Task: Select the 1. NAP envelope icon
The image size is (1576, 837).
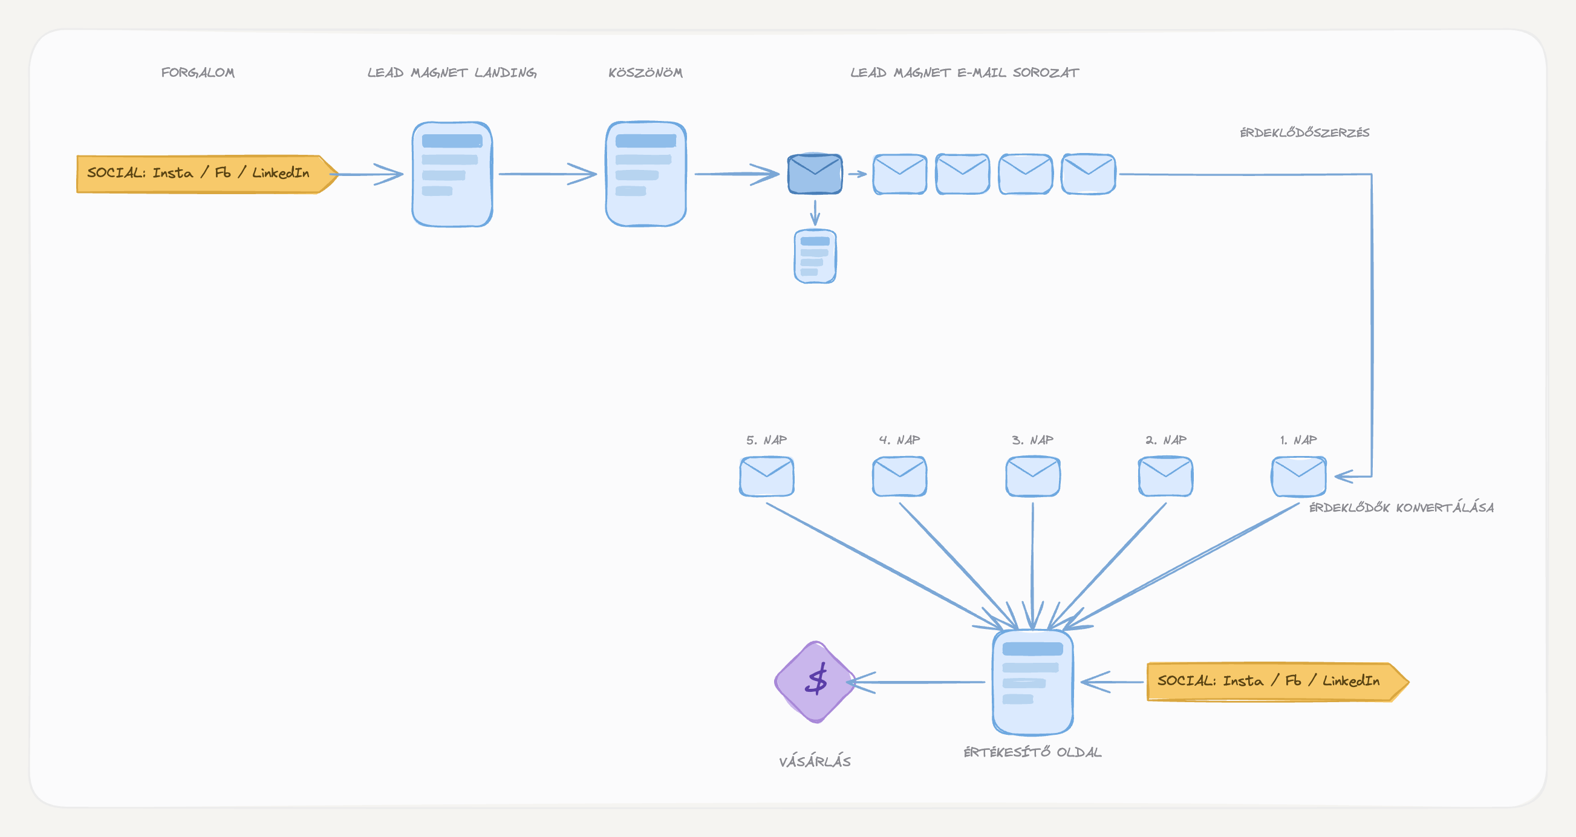Action: pos(1298,477)
